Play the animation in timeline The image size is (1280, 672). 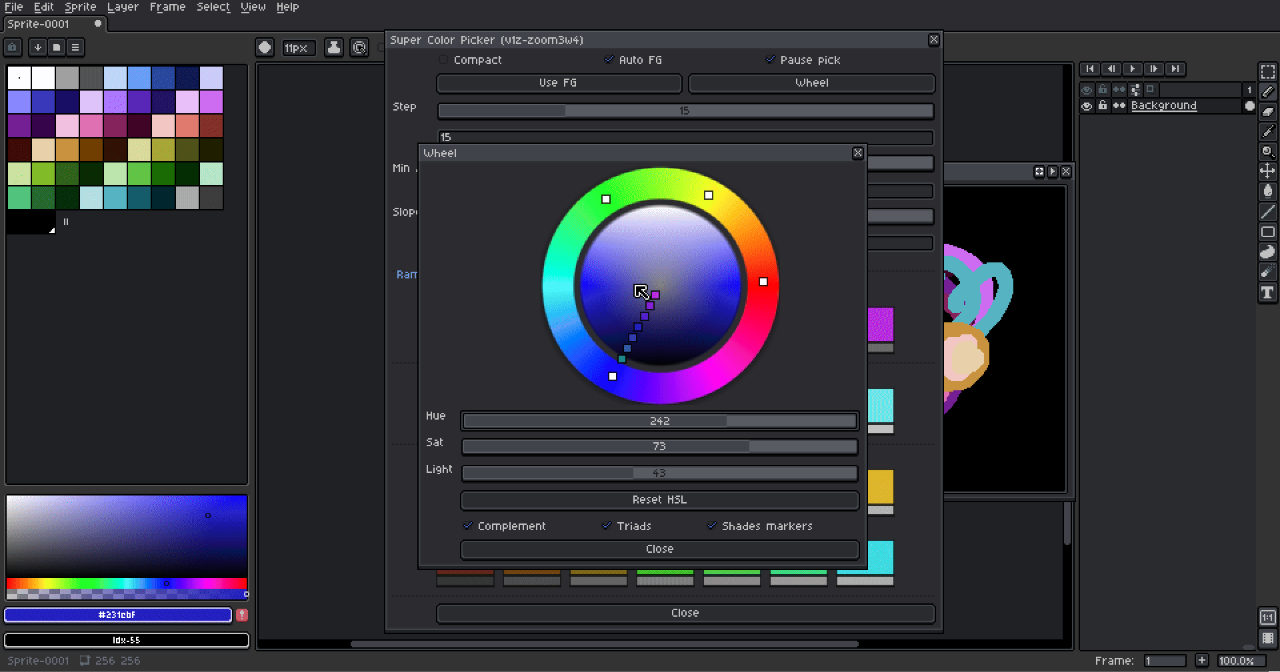(x=1132, y=69)
